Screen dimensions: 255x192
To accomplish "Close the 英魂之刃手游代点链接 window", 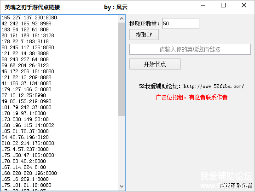I will tap(244, 6).
